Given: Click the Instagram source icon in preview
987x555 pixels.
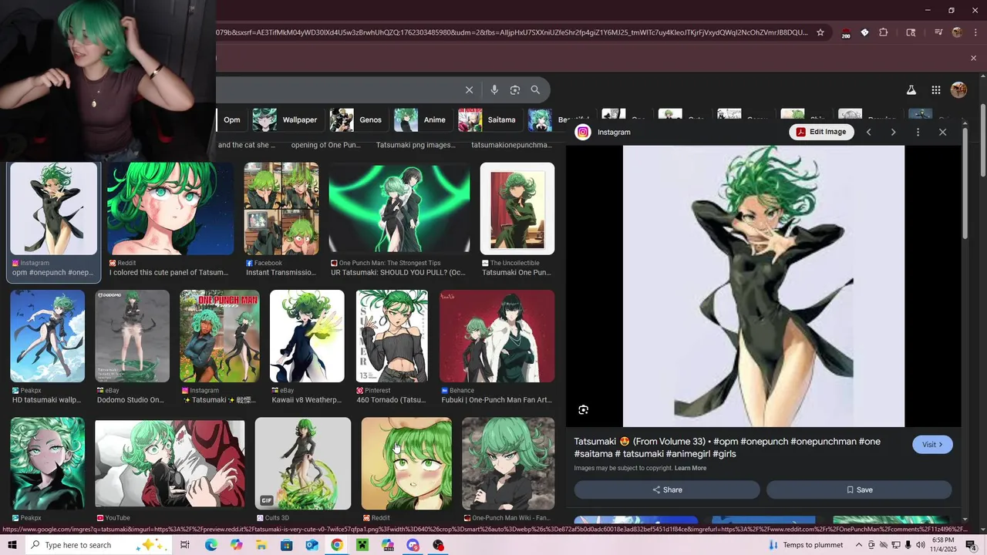Looking at the screenshot, I should coord(584,132).
